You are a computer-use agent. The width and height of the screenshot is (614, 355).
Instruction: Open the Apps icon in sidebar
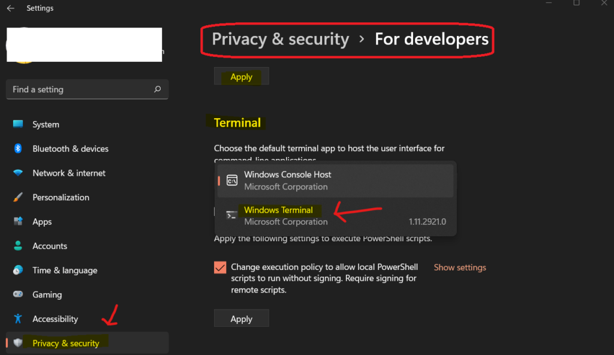[x=18, y=222]
